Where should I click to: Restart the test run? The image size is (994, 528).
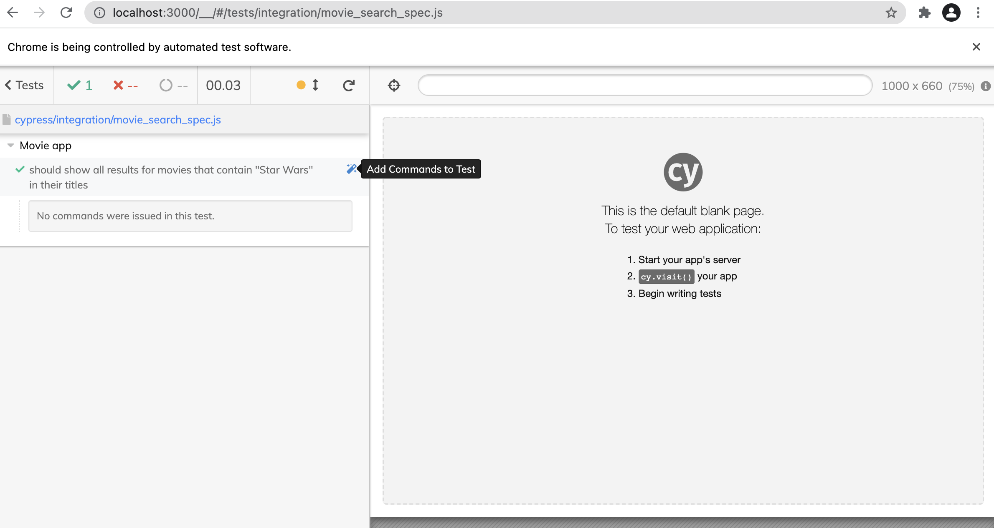pos(348,85)
